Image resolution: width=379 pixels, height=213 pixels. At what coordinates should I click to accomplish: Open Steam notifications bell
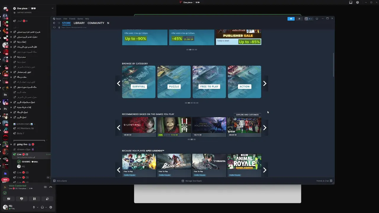[299, 19]
